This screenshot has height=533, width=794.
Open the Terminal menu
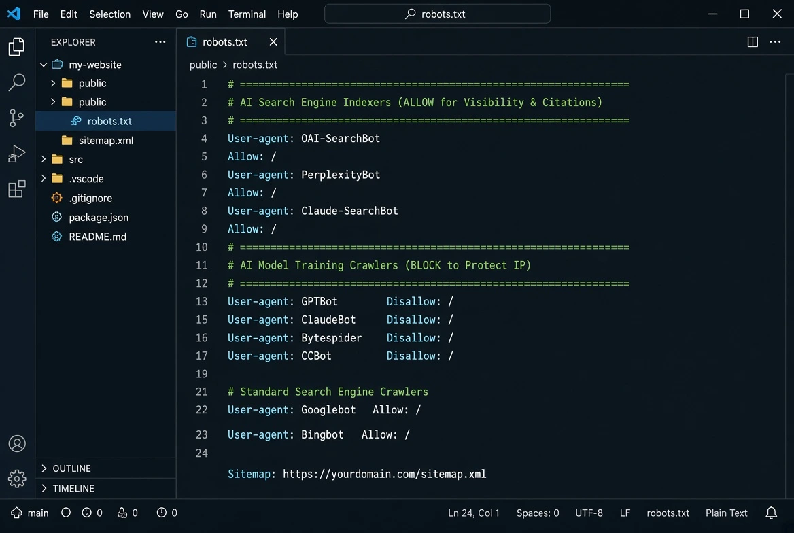pyautogui.click(x=247, y=14)
